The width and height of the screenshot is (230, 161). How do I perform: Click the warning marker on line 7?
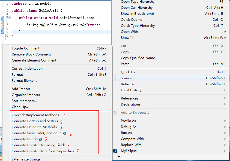[3, 25]
